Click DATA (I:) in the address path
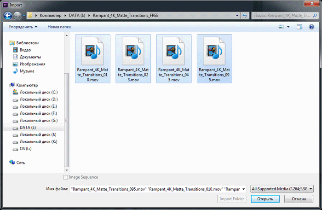 77,15
